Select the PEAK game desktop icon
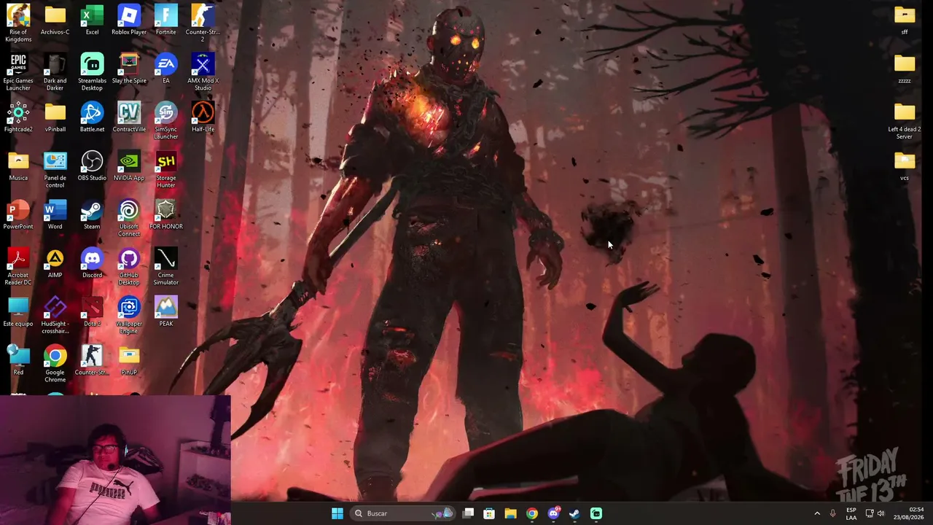933x525 pixels. point(165,311)
